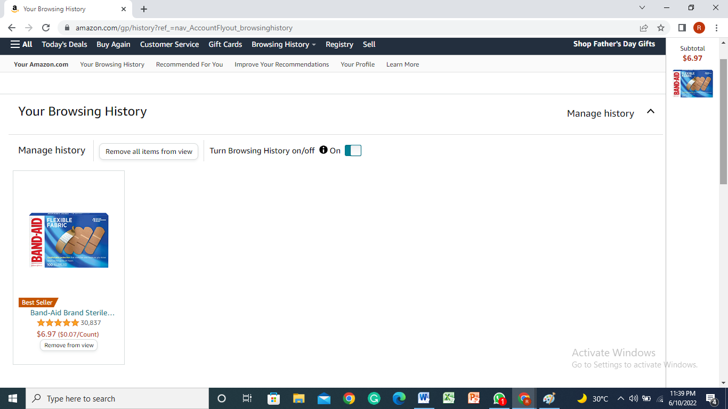Screen dimensions: 728x409
Task: Open the notification center
Action: point(711,398)
